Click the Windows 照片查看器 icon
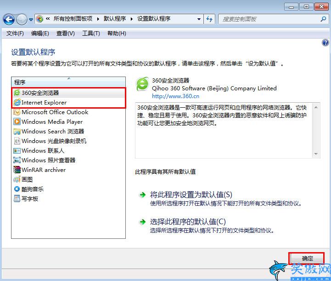The image size is (331, 281). click(x=17, y=160)
